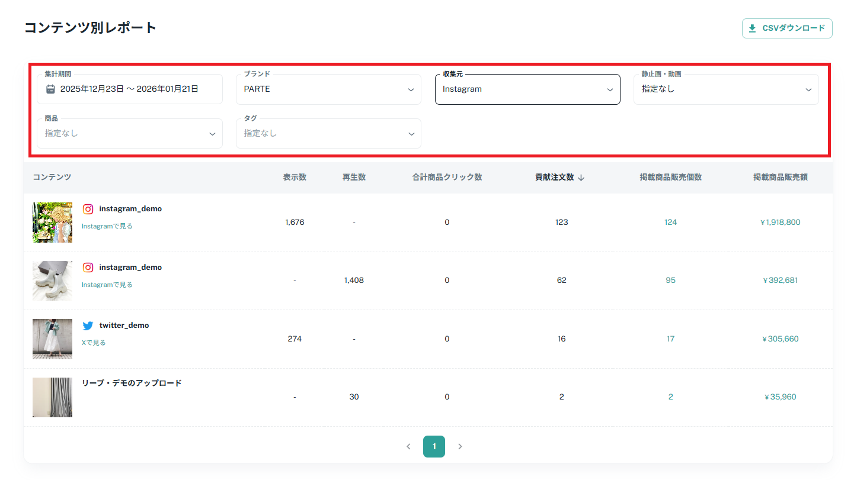Click Instagram icon in first content row

[x=88, y=209]
